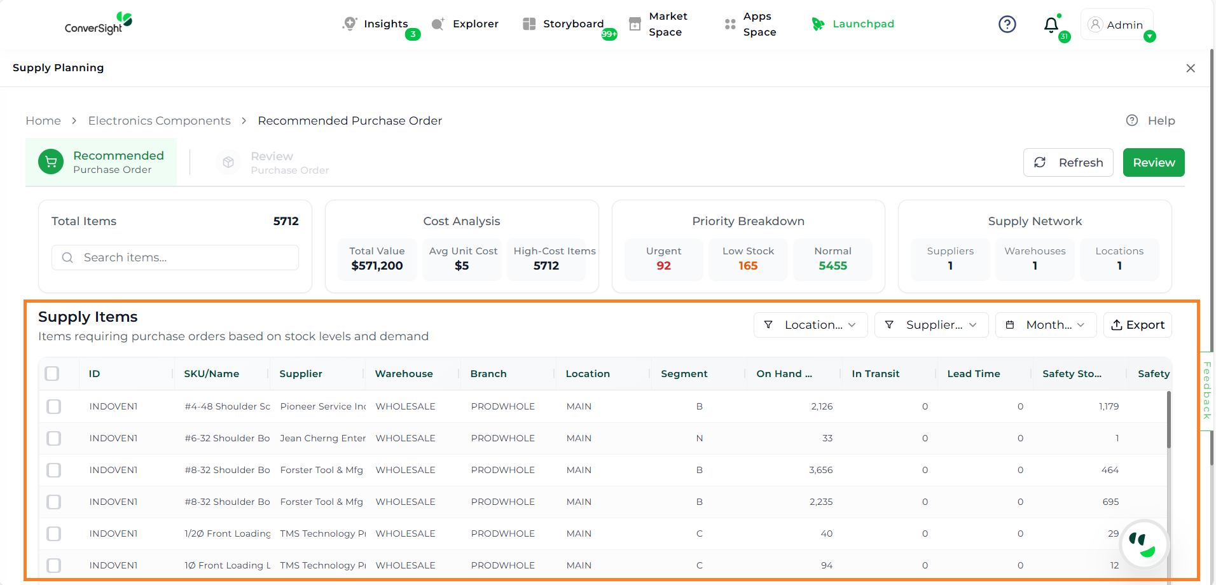Screen dimensions: 1216x585
Task: Click the Review Purchase Order box icon
Action: (x=228, y=163)
